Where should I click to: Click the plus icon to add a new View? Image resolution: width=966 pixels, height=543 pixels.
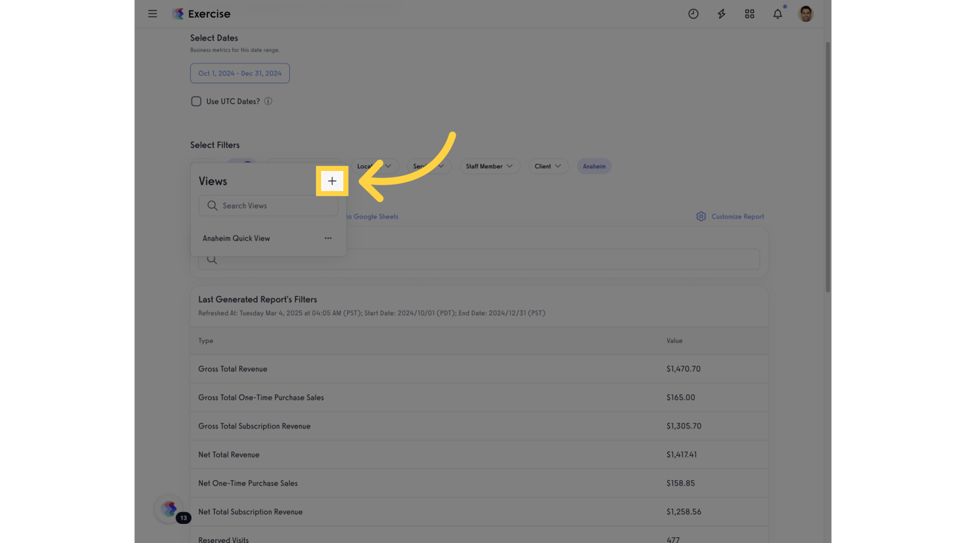[x=332, y=181]
